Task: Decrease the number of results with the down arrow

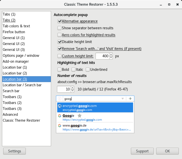Action: [x=73, y=91]
